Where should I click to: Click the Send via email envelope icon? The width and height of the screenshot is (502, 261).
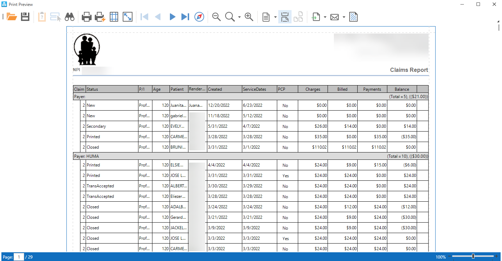tap(335, 17)
